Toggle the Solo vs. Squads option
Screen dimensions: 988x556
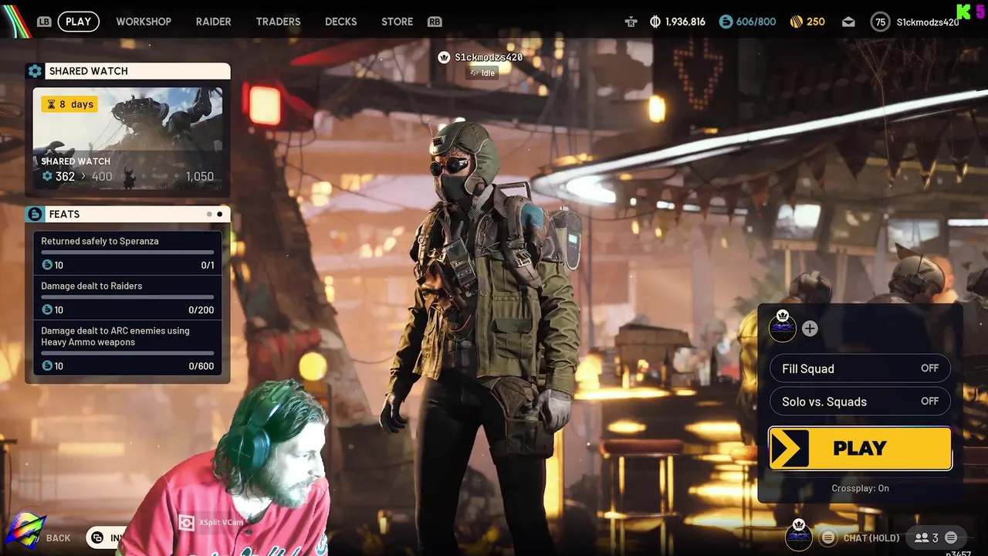point(860,402)
